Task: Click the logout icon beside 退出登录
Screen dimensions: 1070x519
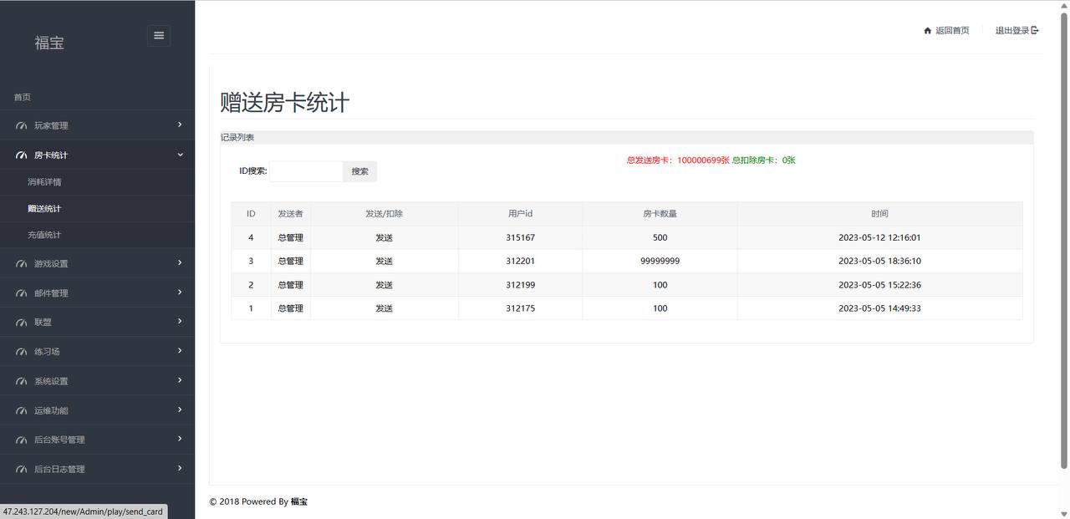Action: coord(1035,29)
